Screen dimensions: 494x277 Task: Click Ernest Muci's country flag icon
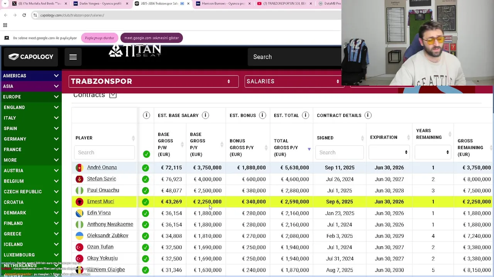tap(80, 202)
